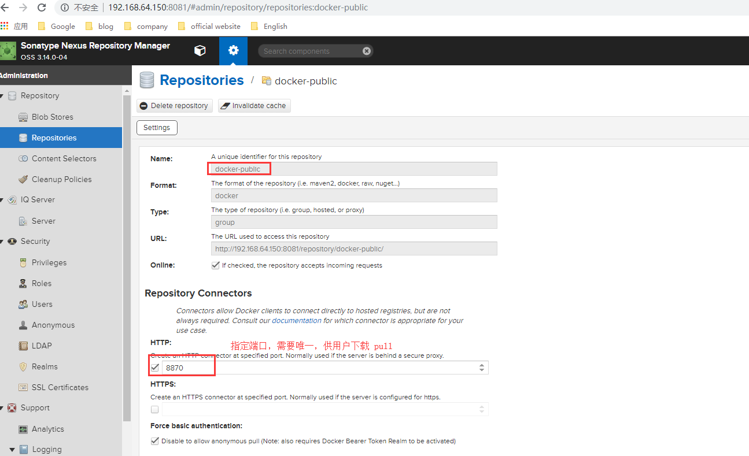Go to Repositories breadcrumb heading
749x456 pixels.
[202, 80]
